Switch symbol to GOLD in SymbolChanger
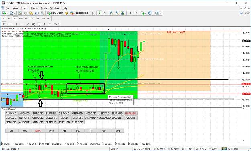 [x=64, y=118]
